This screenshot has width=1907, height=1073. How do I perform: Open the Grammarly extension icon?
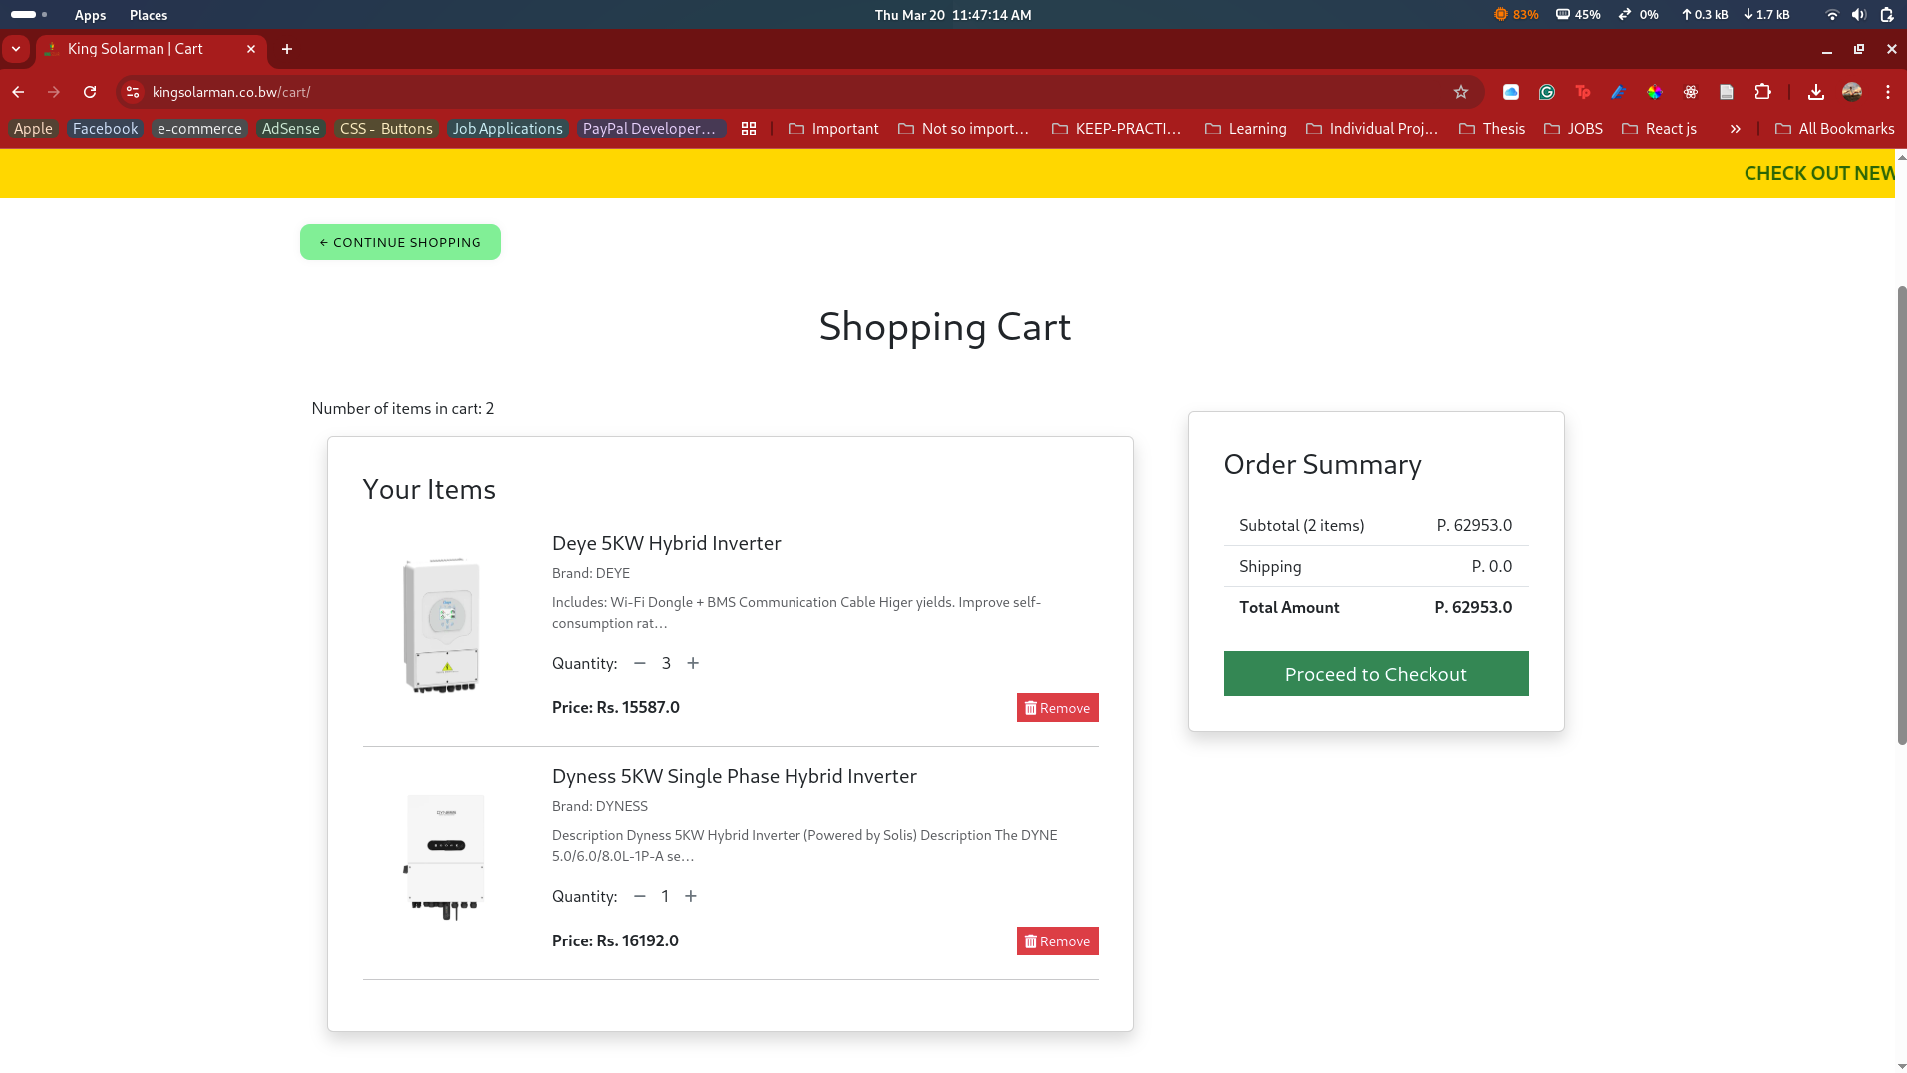pos(1547,92)
